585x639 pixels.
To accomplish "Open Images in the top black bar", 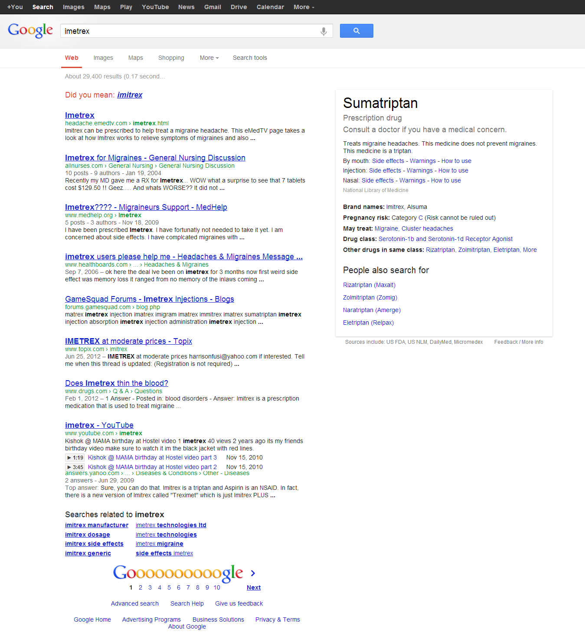I will pyautogui.click(x=74, y=7).
